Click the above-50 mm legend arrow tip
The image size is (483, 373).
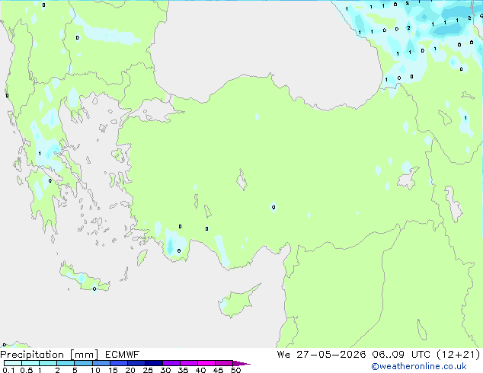tap(241, 363)
